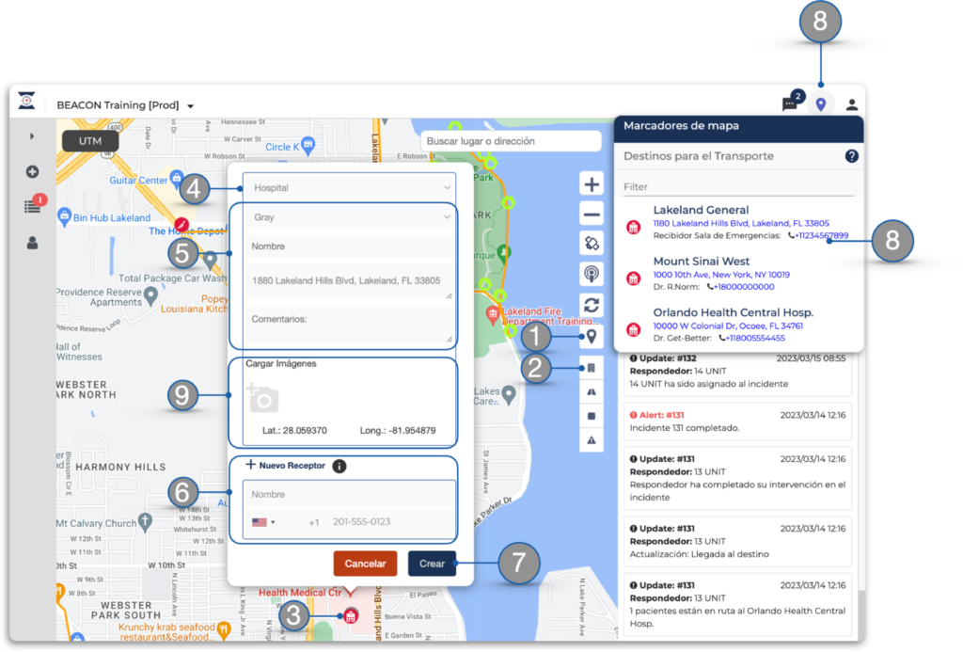Zoom out the map with minus button
The image size is (963, 652).
[592, 215]
